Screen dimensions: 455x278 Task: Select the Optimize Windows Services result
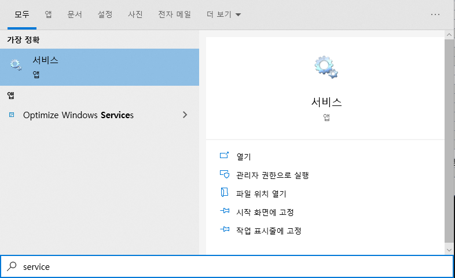pyautogui.click(x=100, y=115)
